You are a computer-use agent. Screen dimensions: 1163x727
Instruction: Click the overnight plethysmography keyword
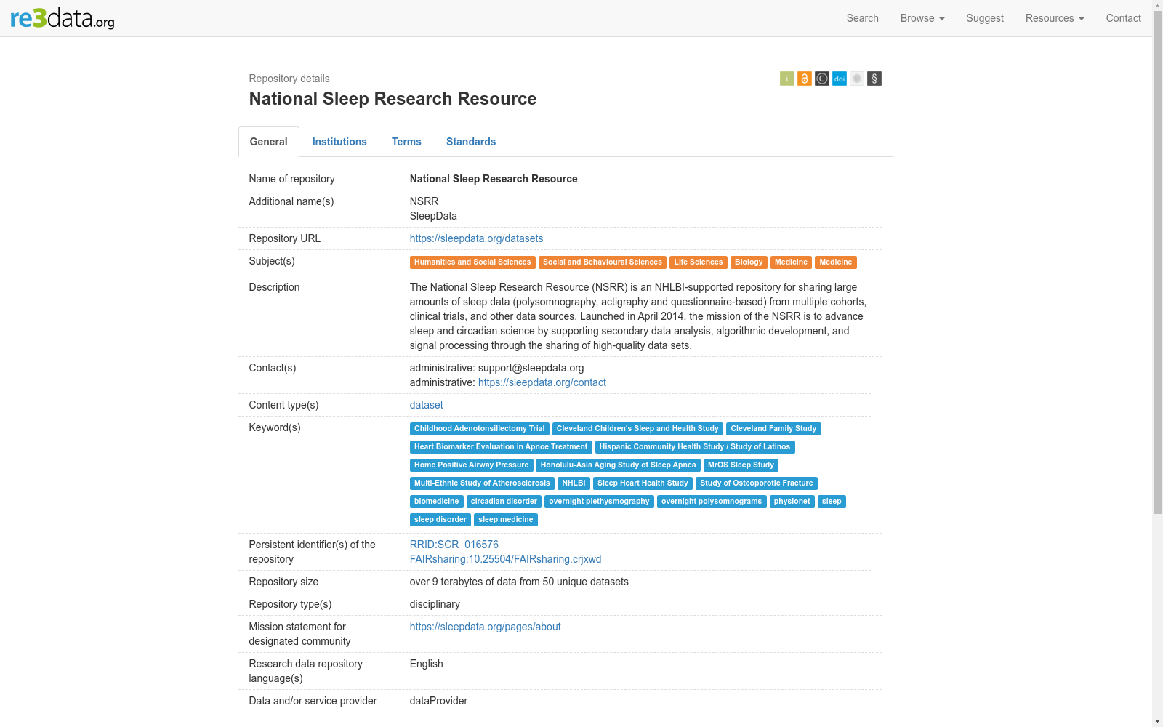point(599,502)
